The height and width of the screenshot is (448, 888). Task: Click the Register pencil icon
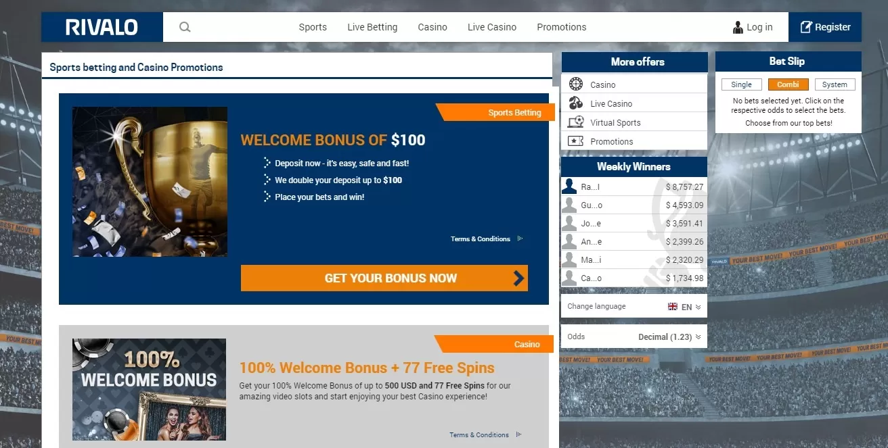point(805,27)
